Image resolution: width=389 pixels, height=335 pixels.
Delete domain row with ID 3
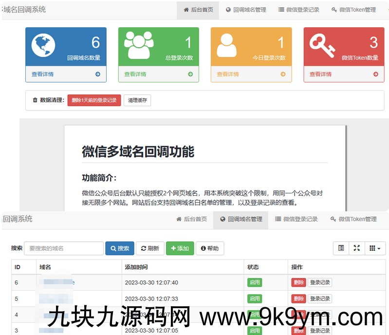point(299,331)
